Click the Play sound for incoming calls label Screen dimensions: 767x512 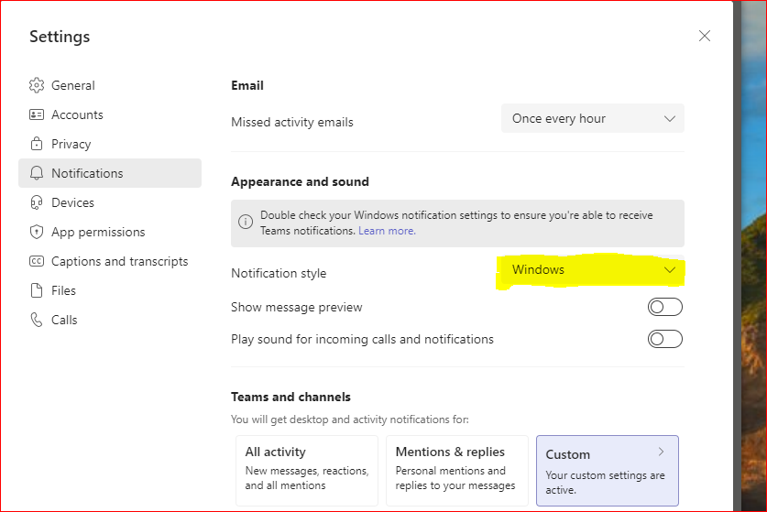coord(362,340)
